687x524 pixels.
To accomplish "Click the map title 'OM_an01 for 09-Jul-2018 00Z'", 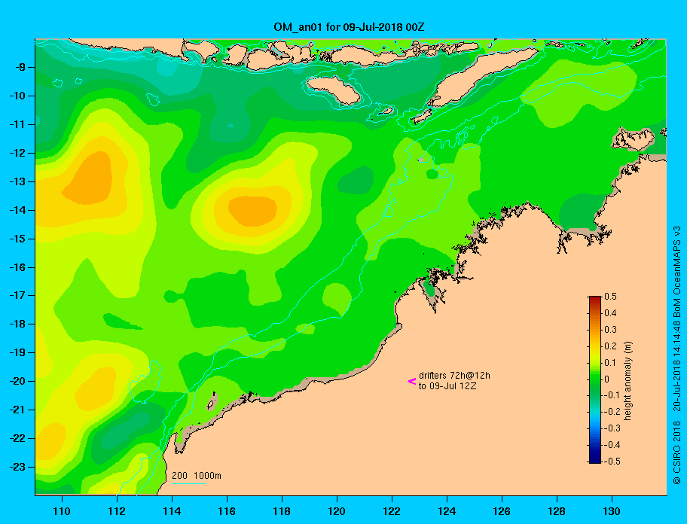I will [x=349, y=27].
